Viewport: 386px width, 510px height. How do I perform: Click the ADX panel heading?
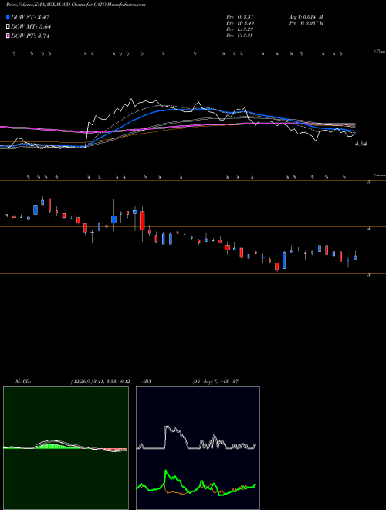tap(147, 382)
